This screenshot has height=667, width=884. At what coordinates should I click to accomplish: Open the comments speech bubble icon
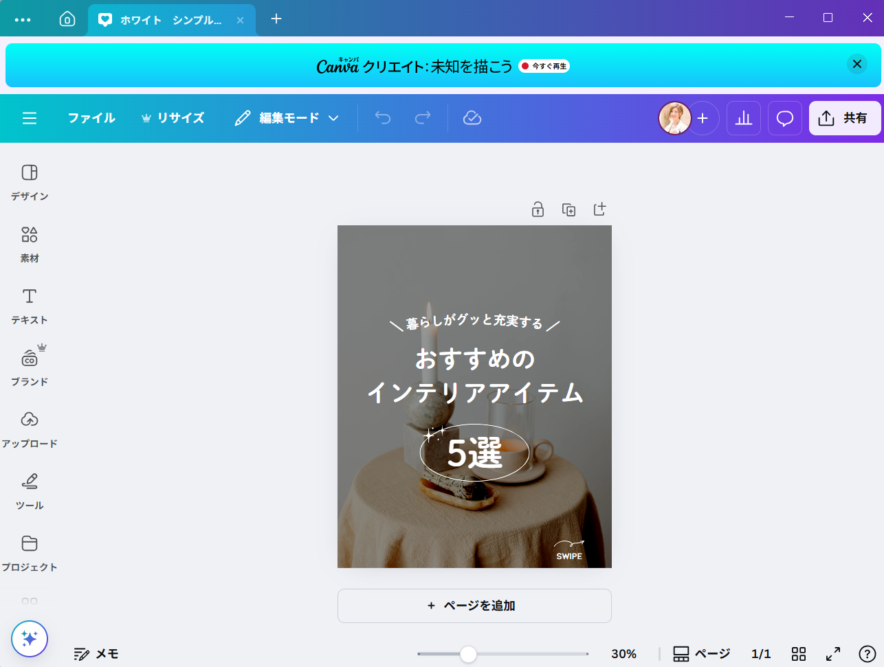[784, 118]
